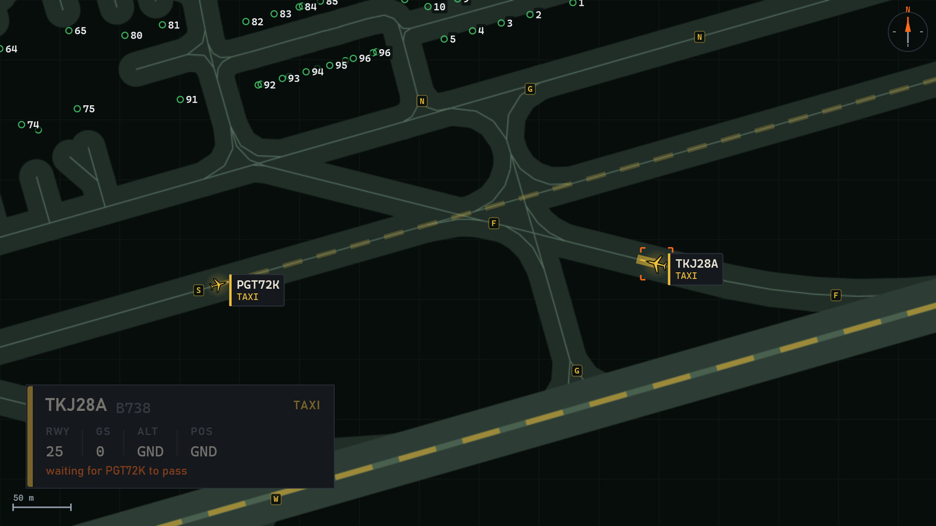Select the PGT72K aircraft icon
Viewport: 936px width, 526px height.
[218, 285]
